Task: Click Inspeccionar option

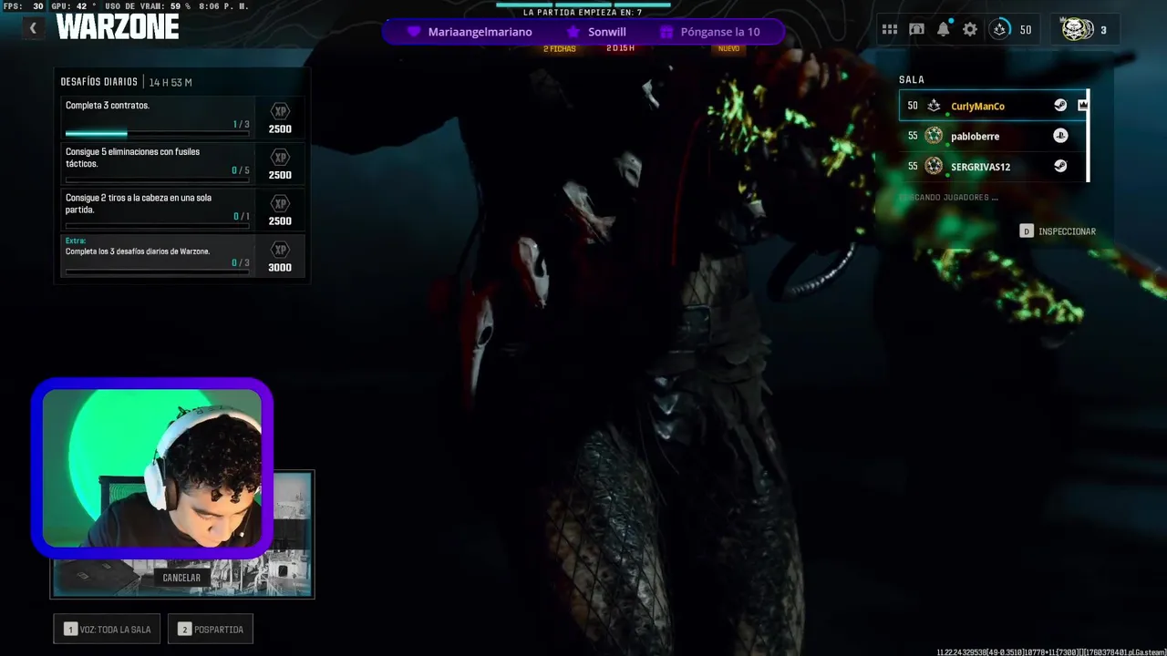Action: [x=1058, y=231]
